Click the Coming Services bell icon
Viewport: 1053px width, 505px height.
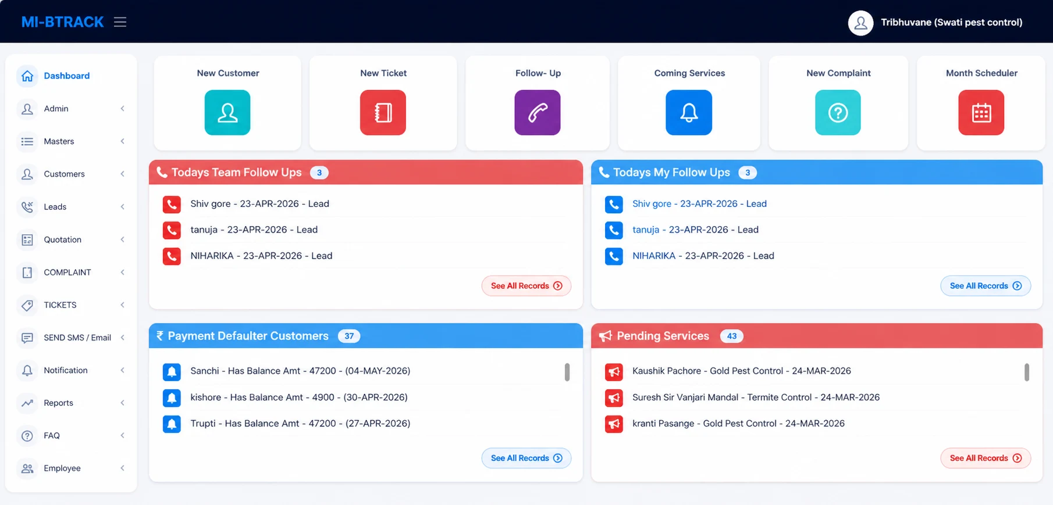689,112
